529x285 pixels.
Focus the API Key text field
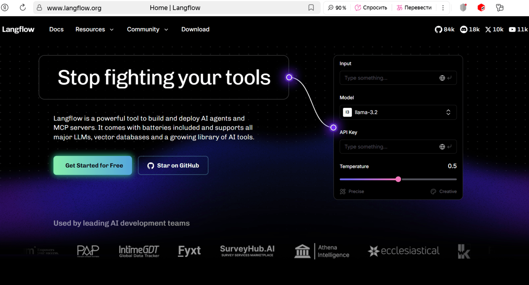[x=388, y=147]
